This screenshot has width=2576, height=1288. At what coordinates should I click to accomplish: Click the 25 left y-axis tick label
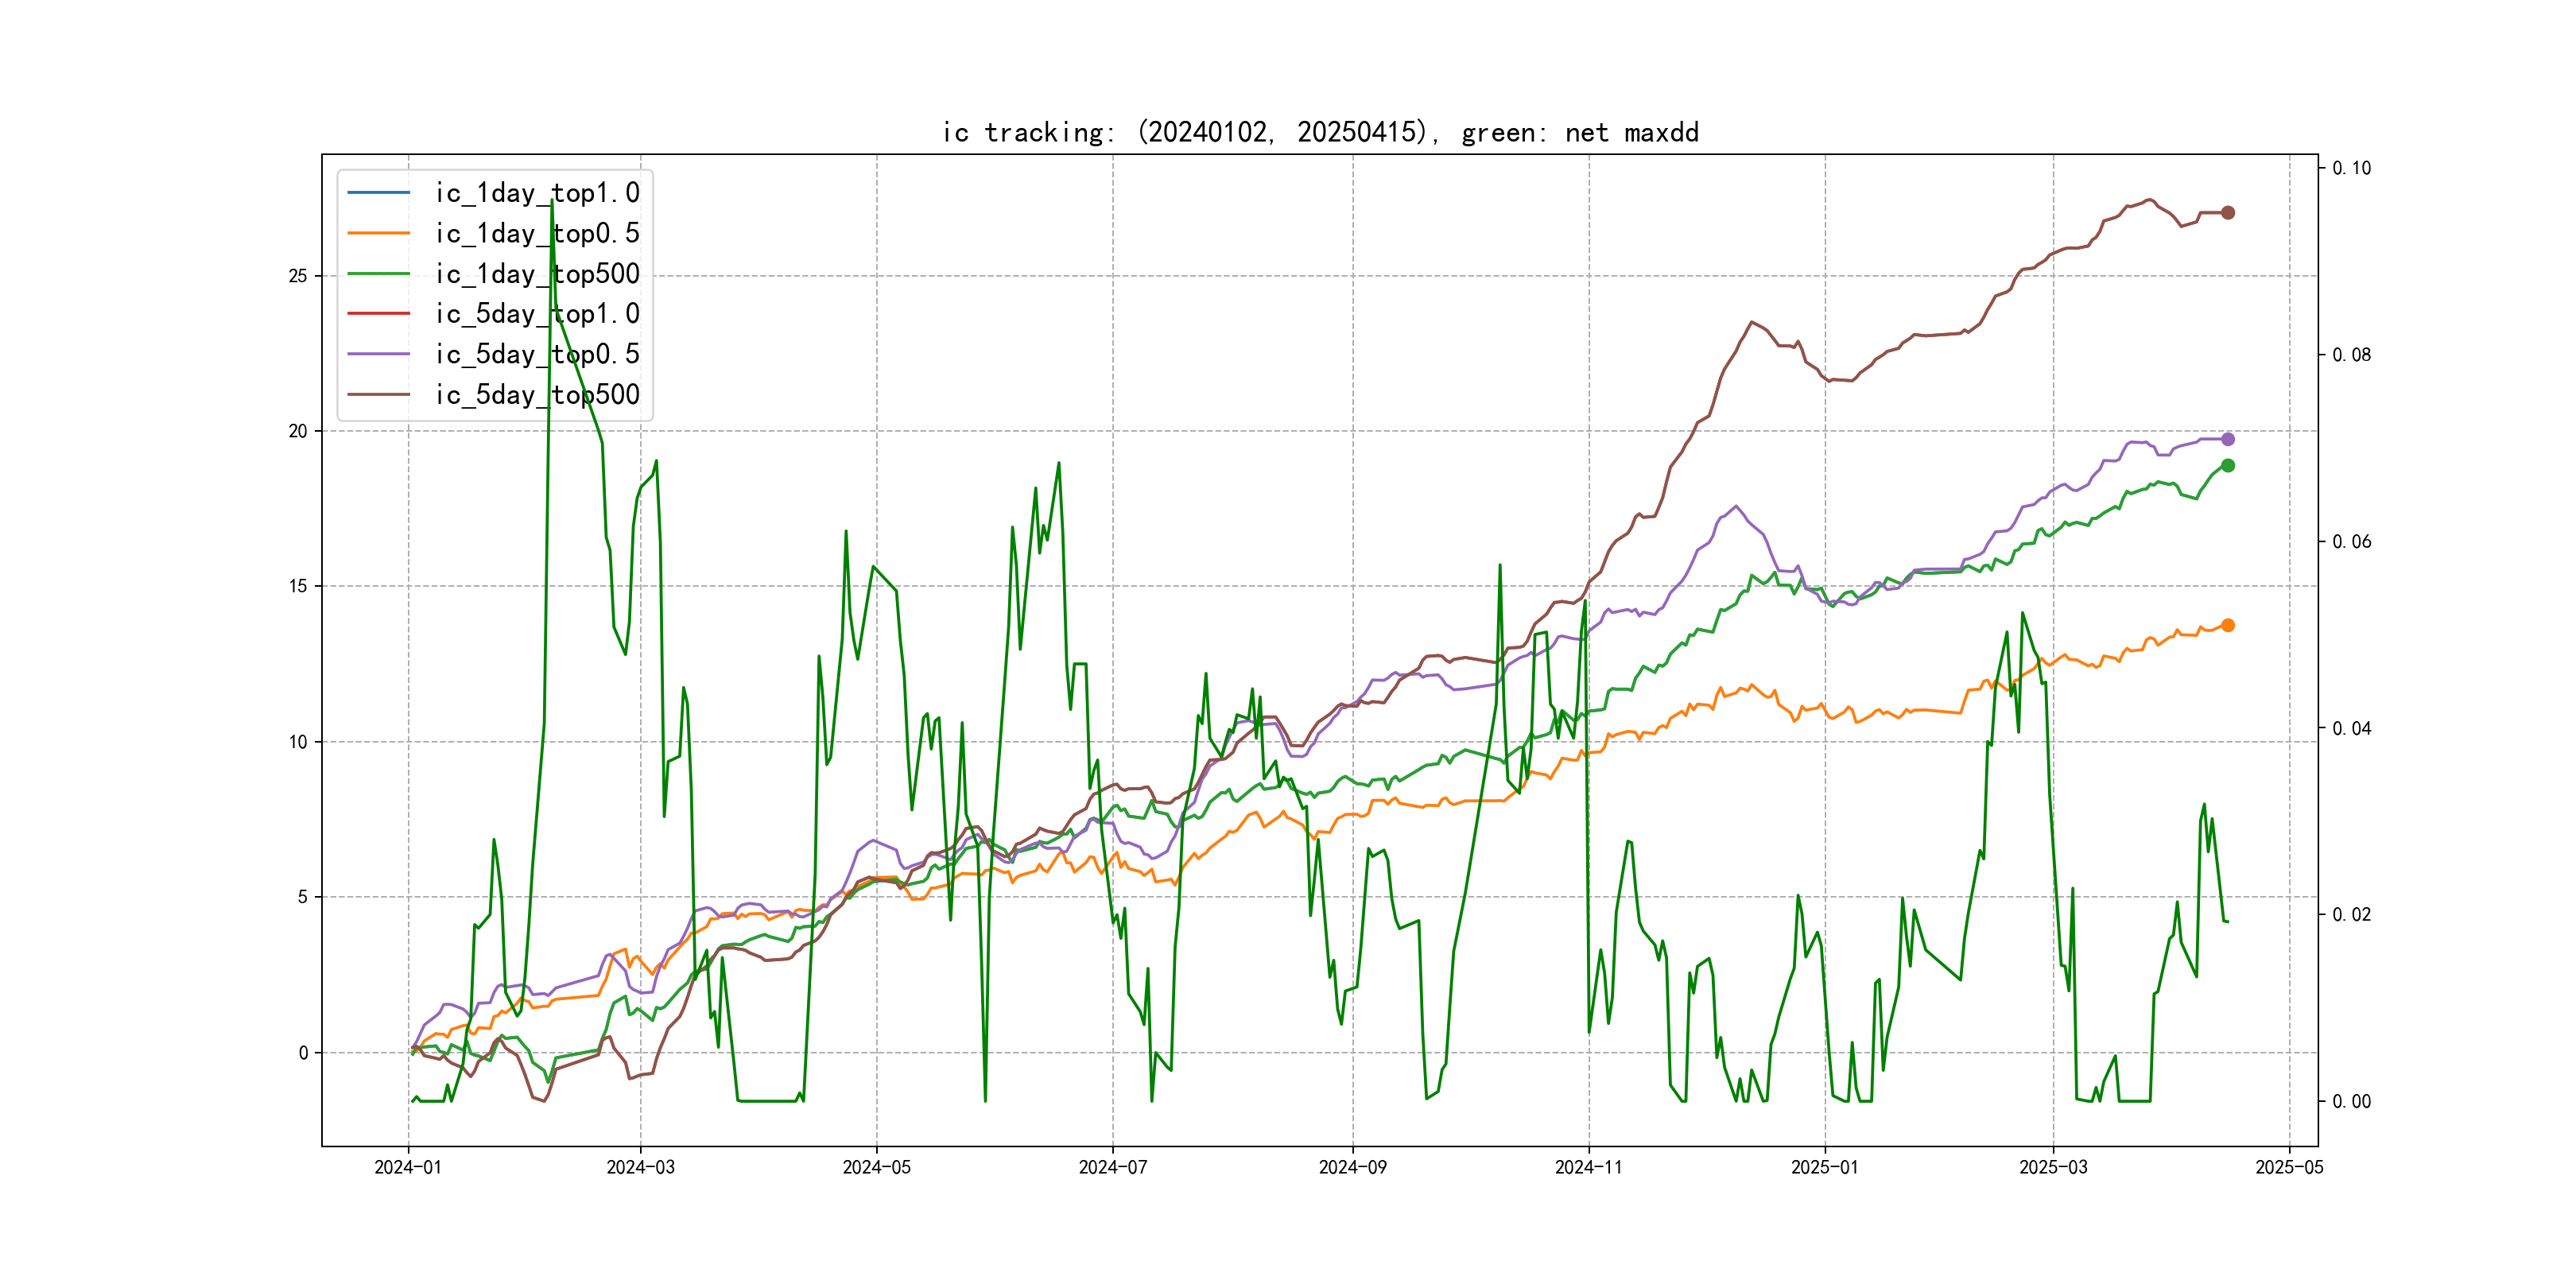coord(298,276)
